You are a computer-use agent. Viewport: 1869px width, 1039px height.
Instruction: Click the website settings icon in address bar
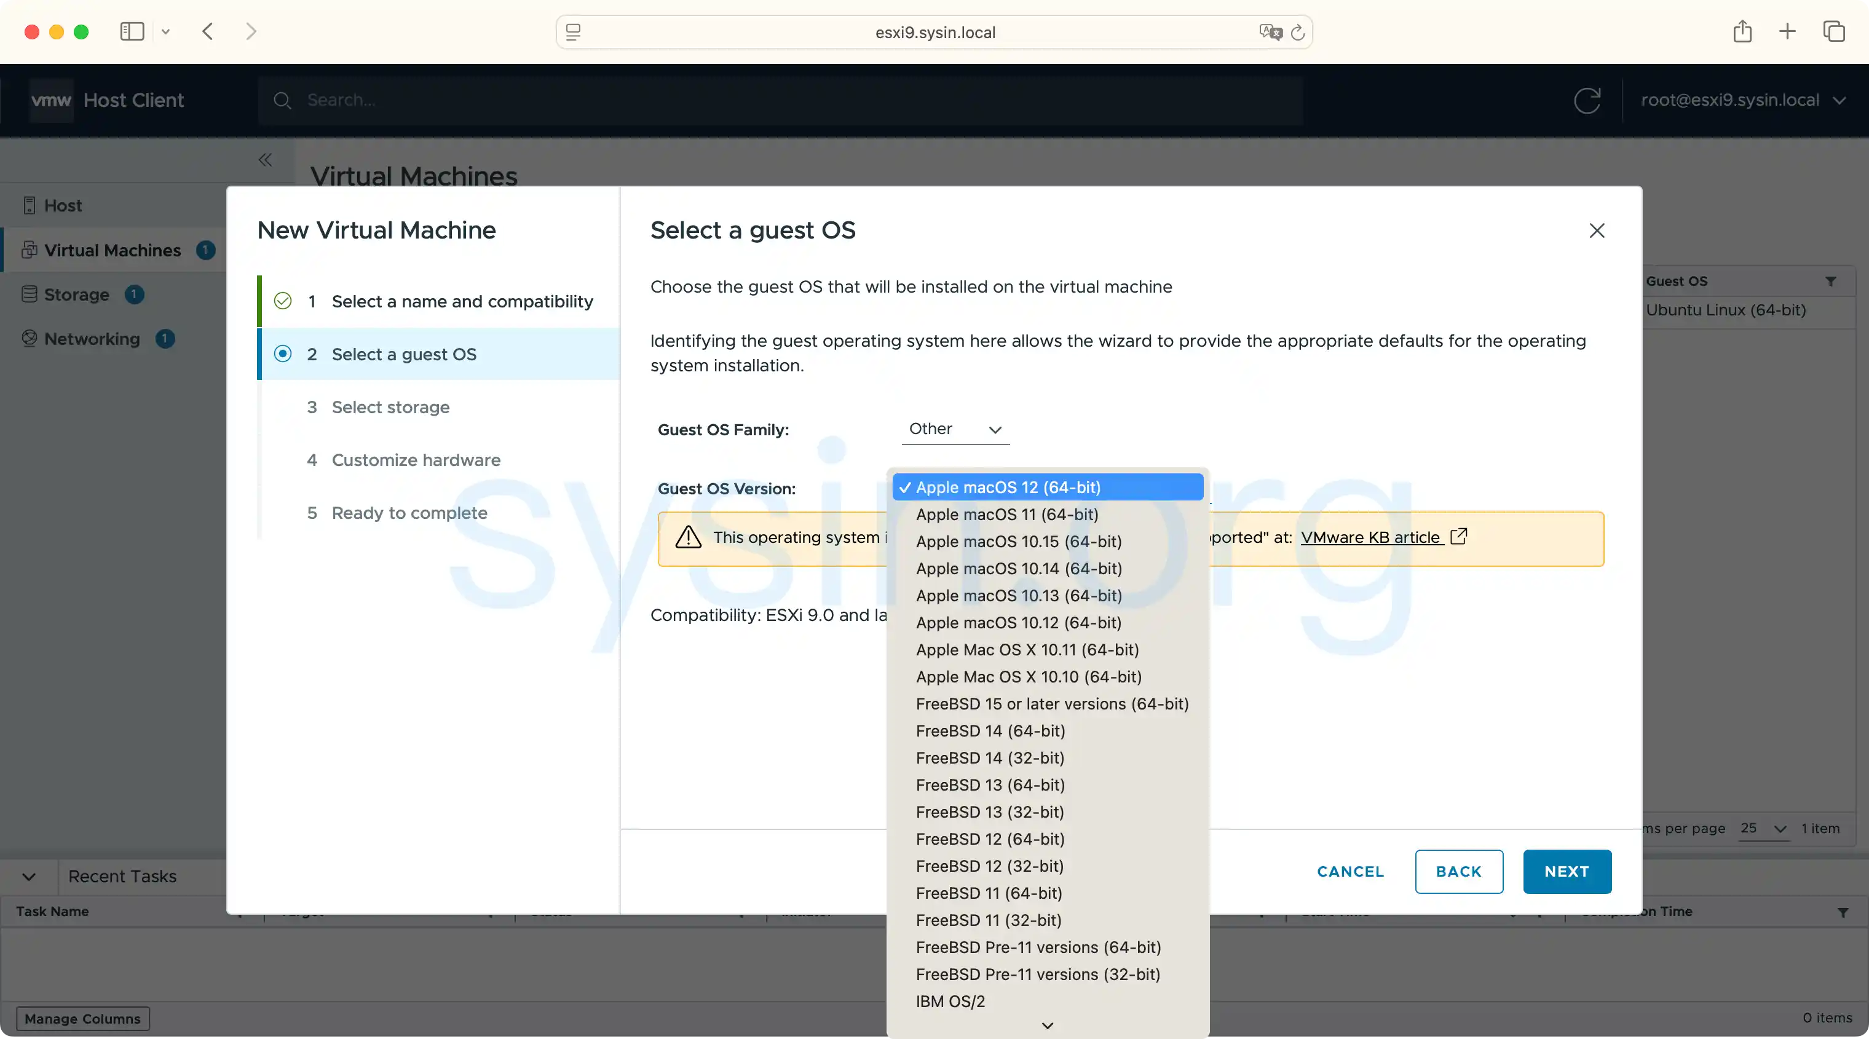pyautogui.click(x=573, y=32)
